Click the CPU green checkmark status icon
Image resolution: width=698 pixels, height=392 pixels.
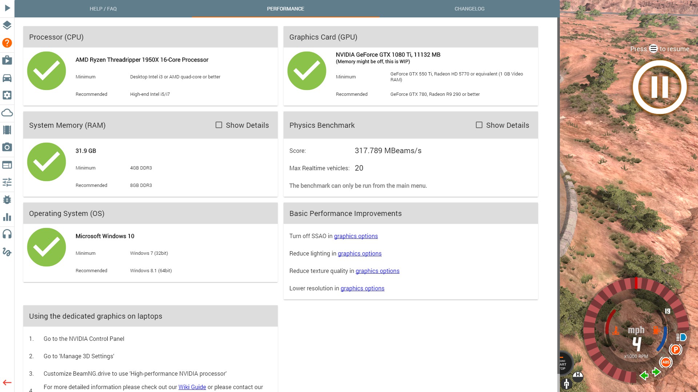point(47,71)
